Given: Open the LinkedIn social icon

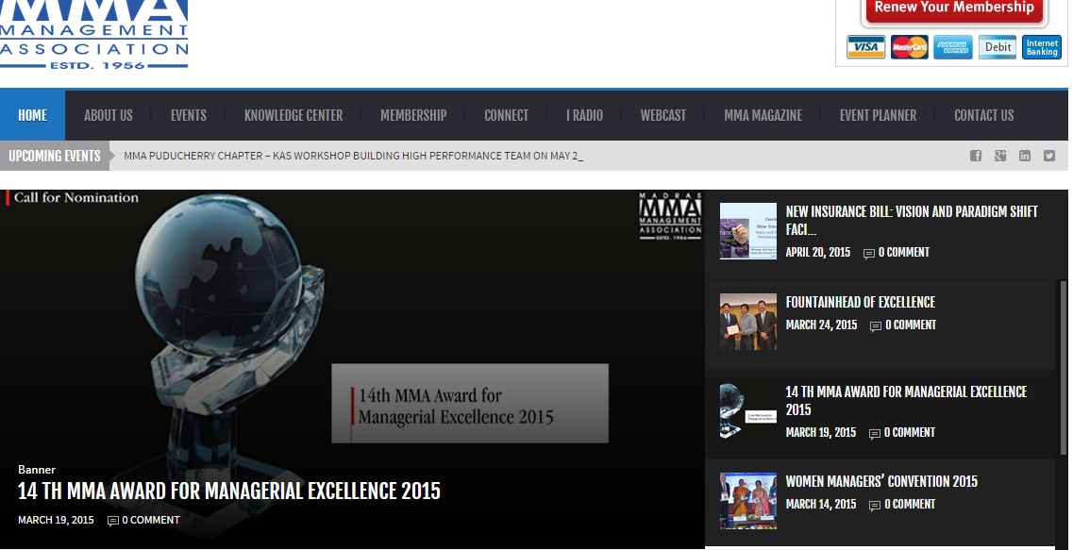Looking at the screenshot, I should pyautogui.click(x=1025, y=156).
